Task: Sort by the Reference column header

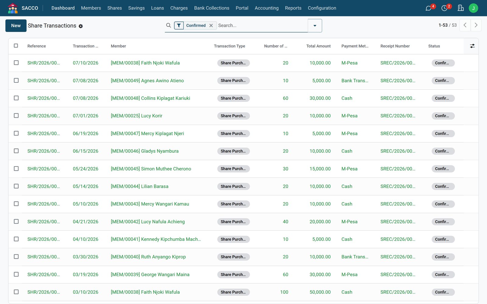Action: pos(37,46)
